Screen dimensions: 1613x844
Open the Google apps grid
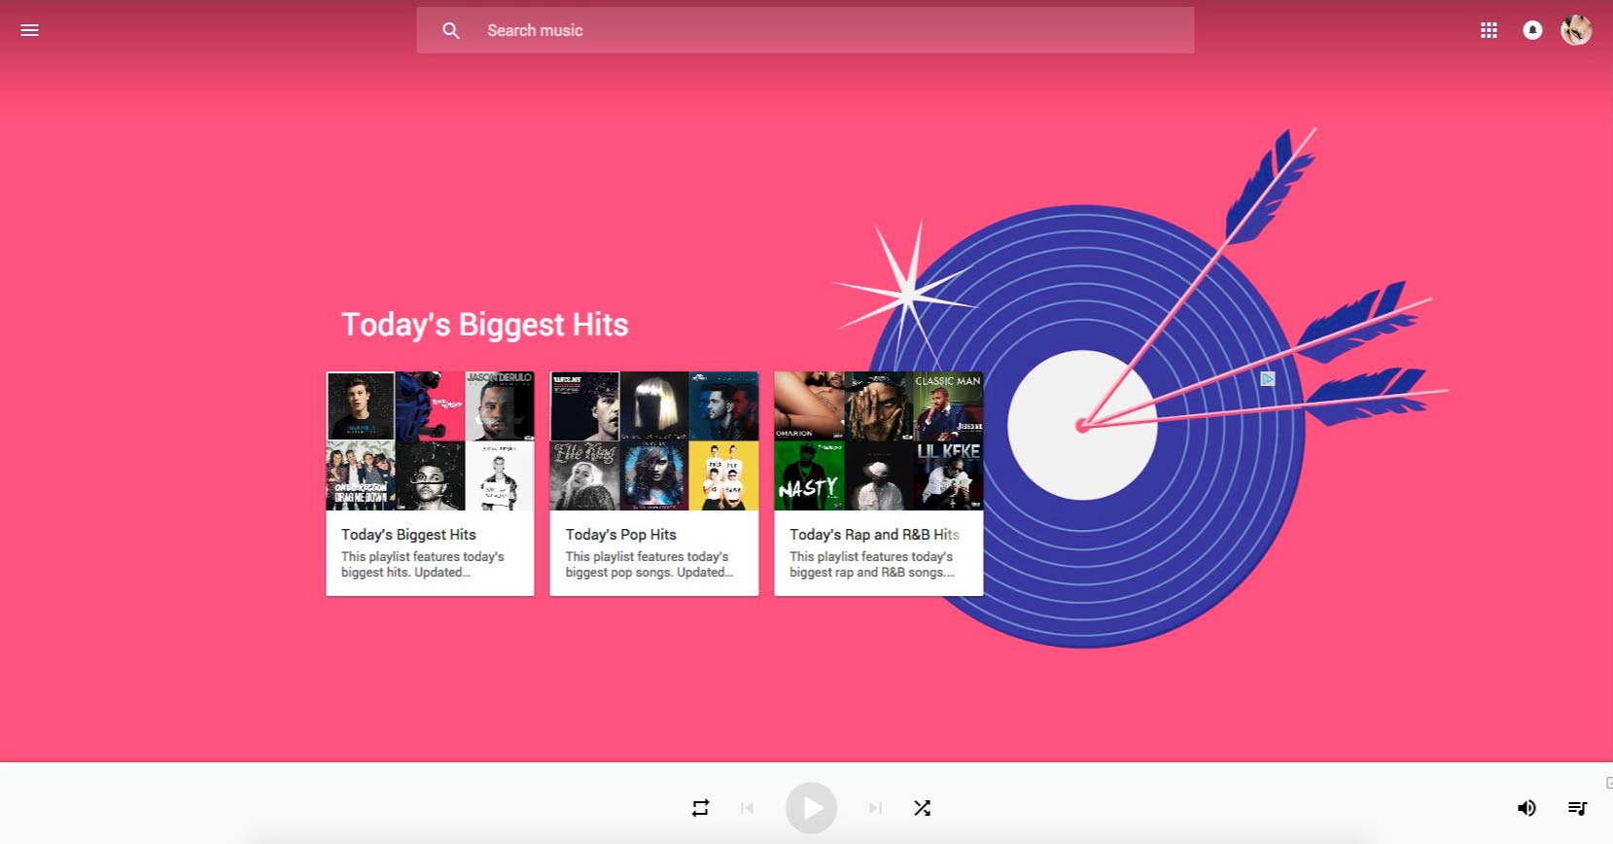tap(1489, 30)
